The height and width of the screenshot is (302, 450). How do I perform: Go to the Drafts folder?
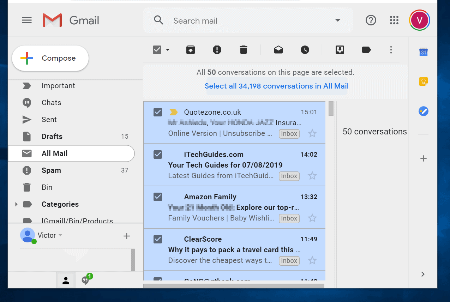[52, 137]
